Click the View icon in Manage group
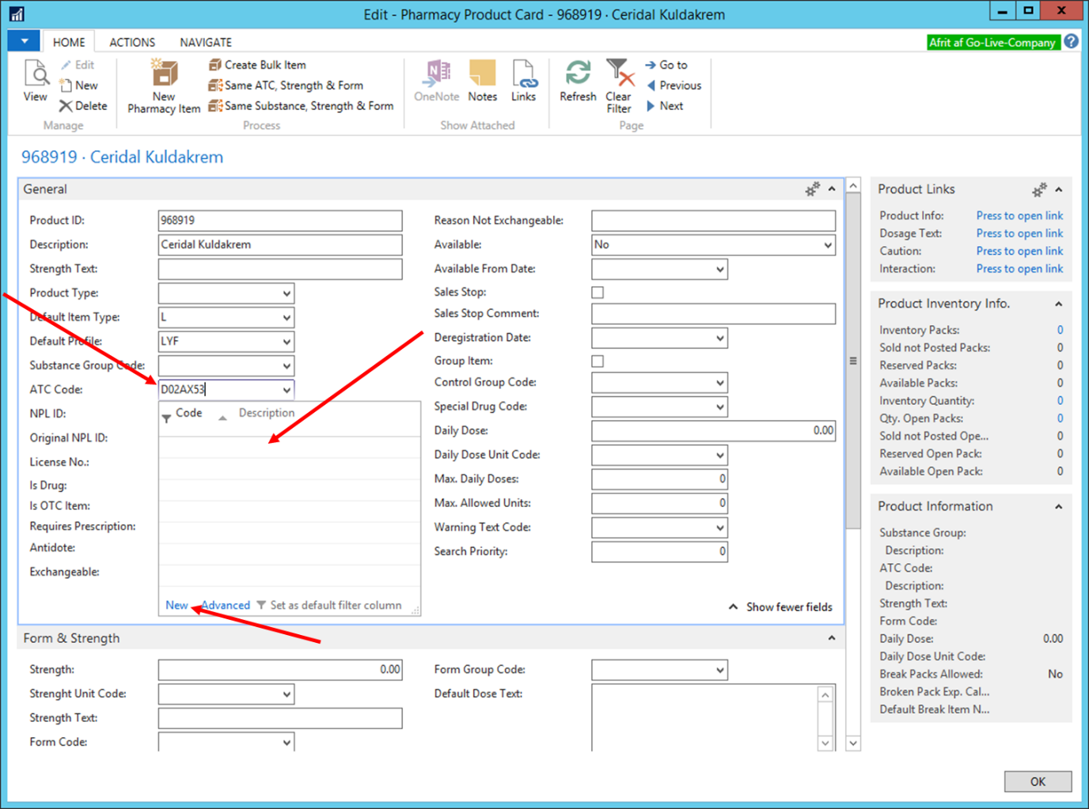The width and height of the screenshot is (1089, 809). pos(36,75)
